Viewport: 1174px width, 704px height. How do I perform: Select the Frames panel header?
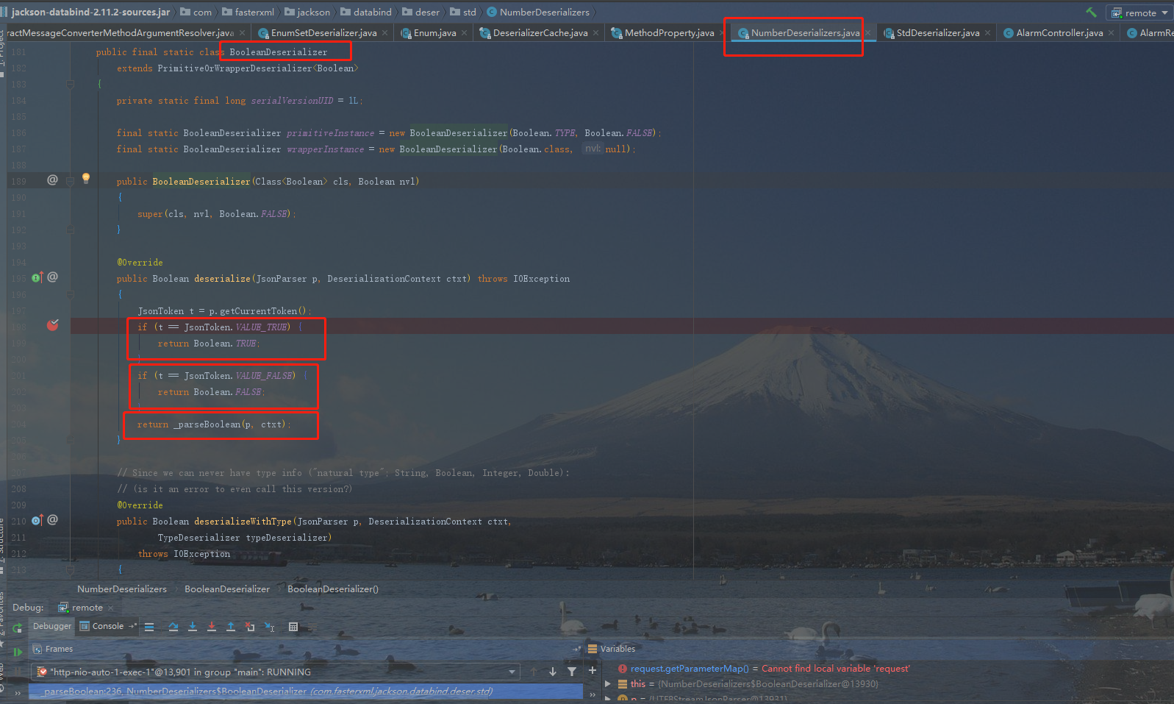[52, 649]
